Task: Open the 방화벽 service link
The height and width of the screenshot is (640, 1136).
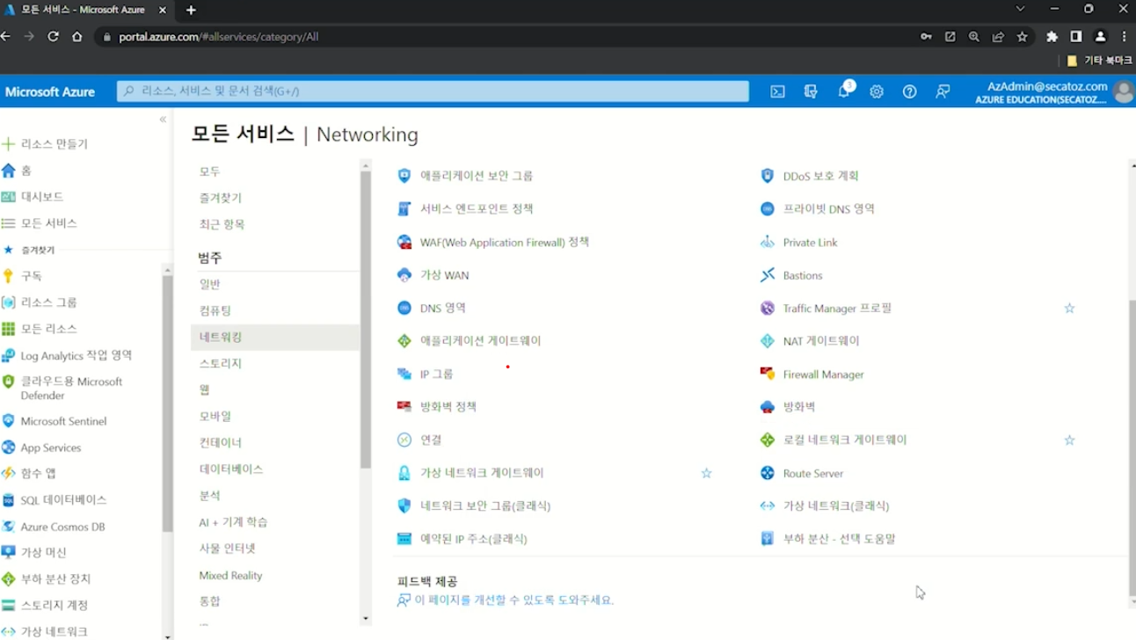Action: [799, 407]
